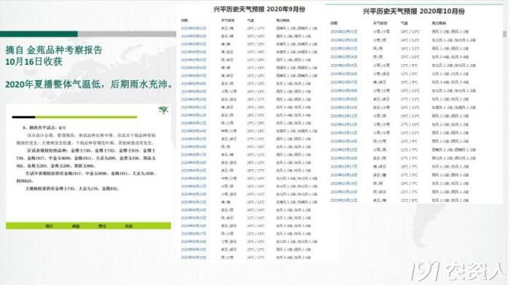Open the 2020年10月01日 date link
This screenshot has width=510, height=285.
click(344, 31)
